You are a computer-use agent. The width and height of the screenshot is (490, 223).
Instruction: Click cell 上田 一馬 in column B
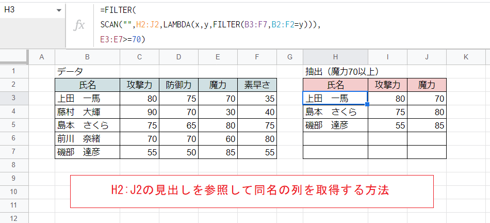point(87,99)
